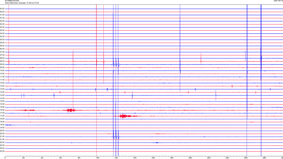This screenshot has height=159, width=283.
Task: Select the 01:30 trace time label
Action: [2, 18]
